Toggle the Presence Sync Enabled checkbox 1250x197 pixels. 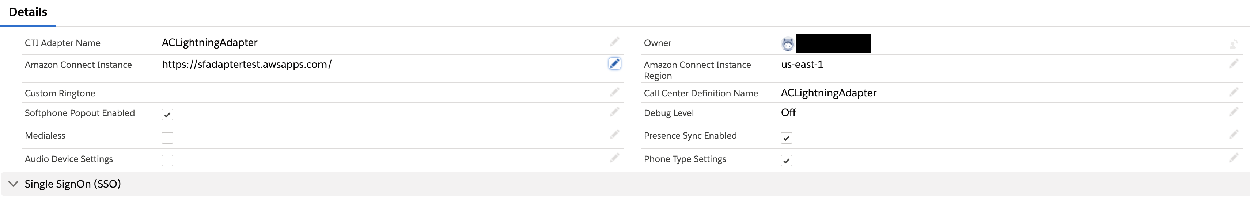[x=787, y=138]
